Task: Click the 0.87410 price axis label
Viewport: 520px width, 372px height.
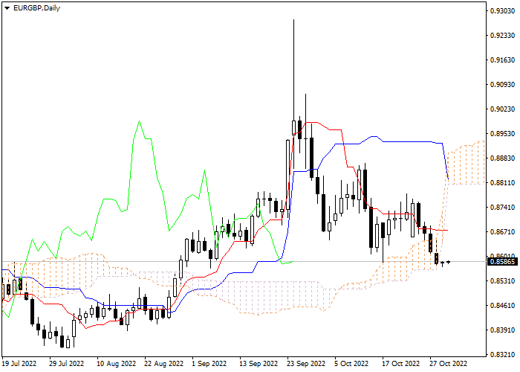Action: pos(503,208)
